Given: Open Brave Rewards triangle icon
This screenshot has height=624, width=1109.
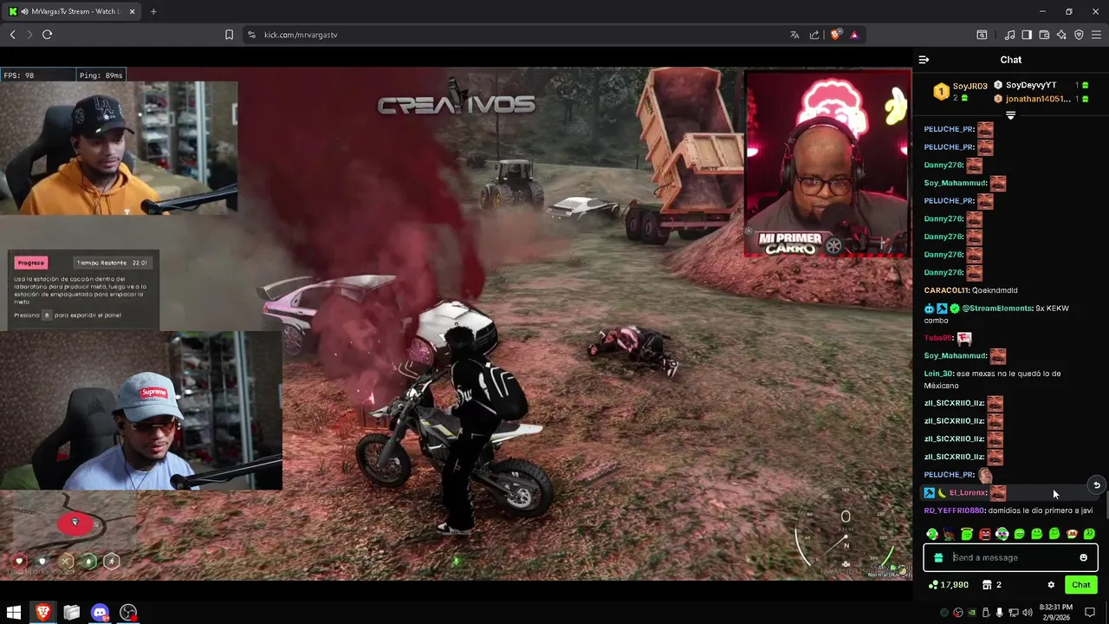Looking at the screenshot, I should click(854, 35).
